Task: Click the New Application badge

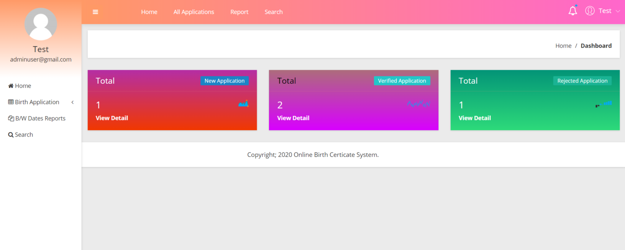Action: pos(225,80)
